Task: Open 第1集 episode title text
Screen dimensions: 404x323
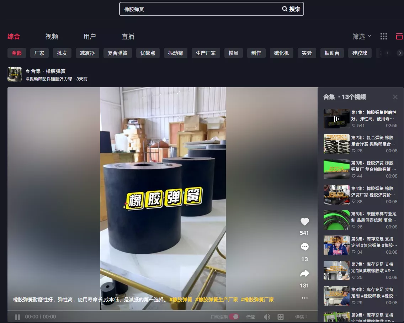Action: click(x=374, y=116)
